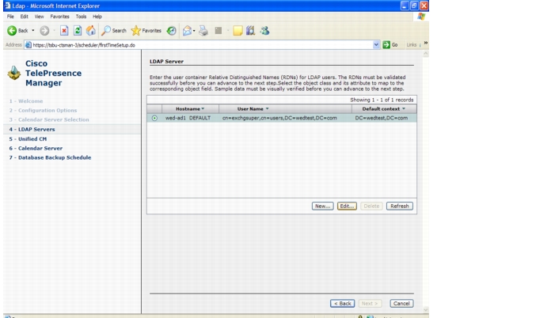Select step 1 - Welcome

point(26,101)
